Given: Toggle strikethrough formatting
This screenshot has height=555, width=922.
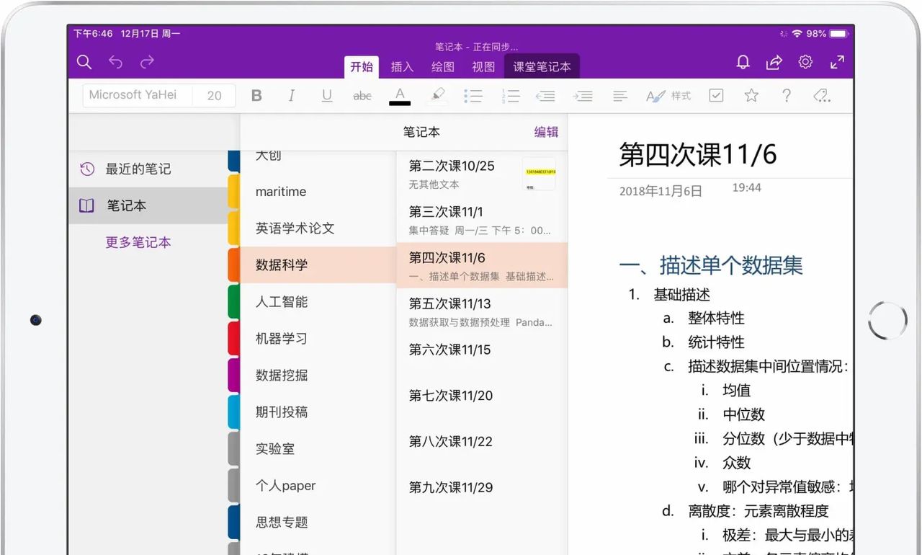Looking at the screenshot, I should (362, 95).
